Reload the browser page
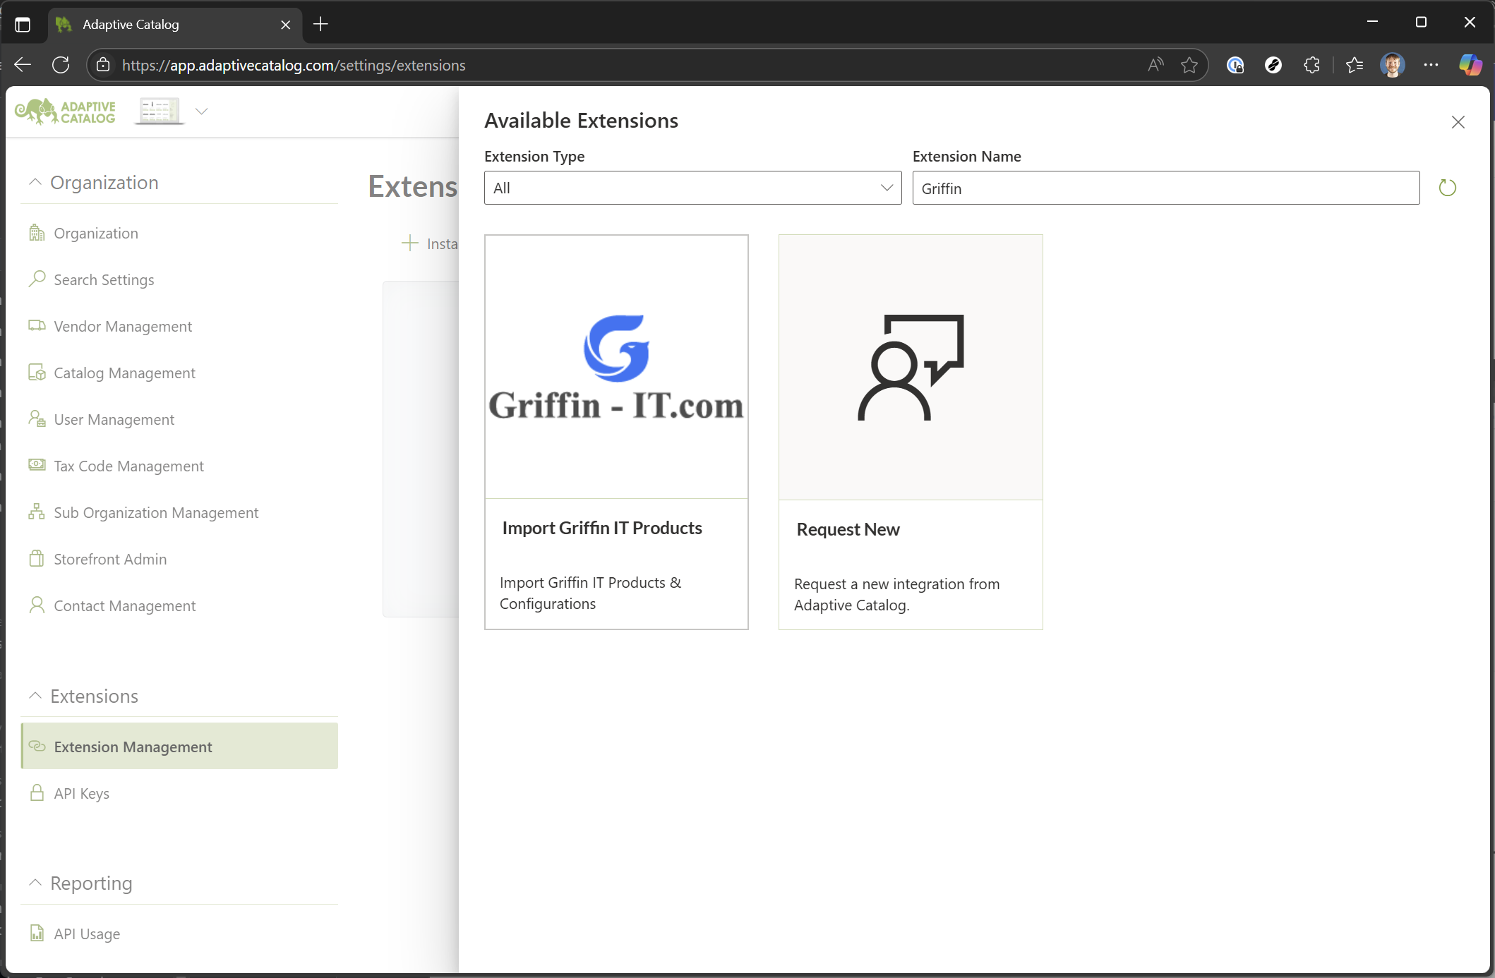 [61, 65]
